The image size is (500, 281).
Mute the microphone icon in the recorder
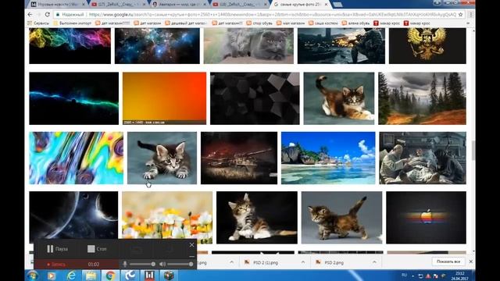[x=125, y=264]
